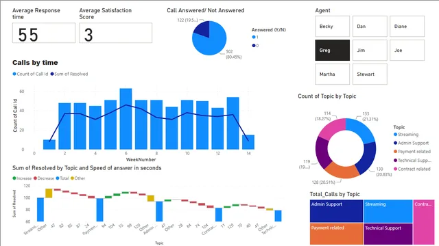Click the Streaming legend item in Topic legend
This screenshot has width=439, height=246.
406,135
